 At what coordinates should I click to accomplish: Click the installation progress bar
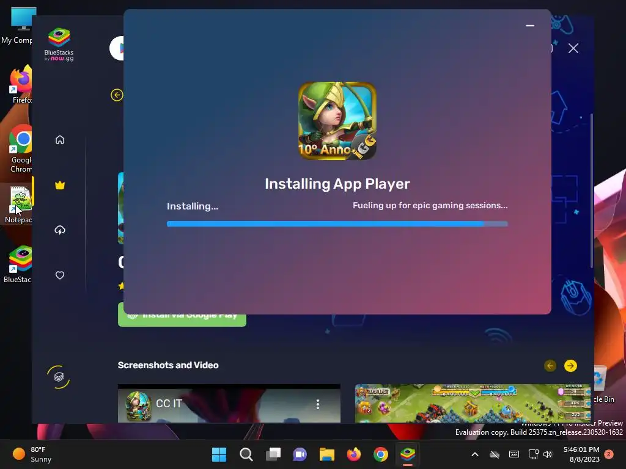coord(337,224)
